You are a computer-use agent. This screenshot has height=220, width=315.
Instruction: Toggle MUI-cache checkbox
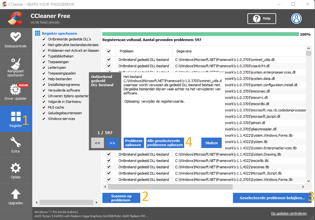coord(44,107)
